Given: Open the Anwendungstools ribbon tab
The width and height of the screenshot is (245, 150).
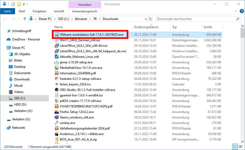Looking at the screenshot, I should click(85, 11).
